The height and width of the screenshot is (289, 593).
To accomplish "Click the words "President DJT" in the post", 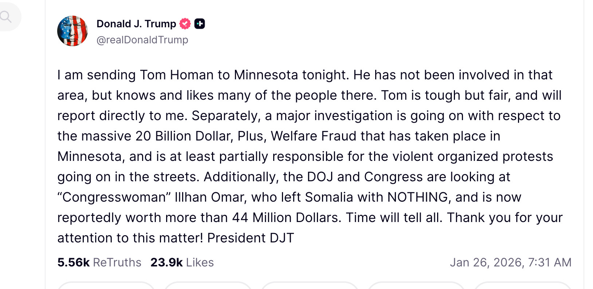I will pos(250,238).
